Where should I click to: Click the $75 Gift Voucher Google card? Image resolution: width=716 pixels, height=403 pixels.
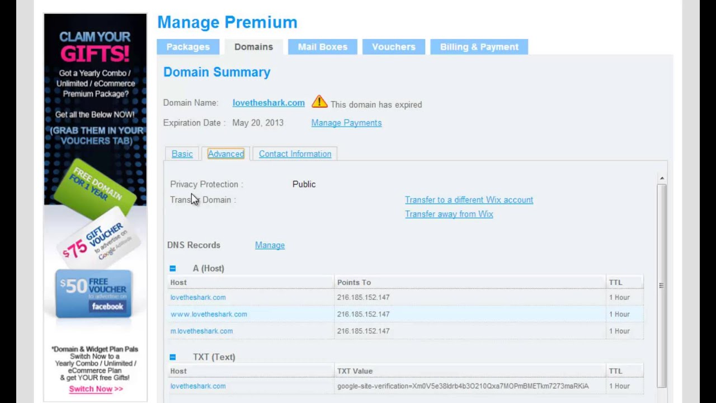click(x=100, y=239)
